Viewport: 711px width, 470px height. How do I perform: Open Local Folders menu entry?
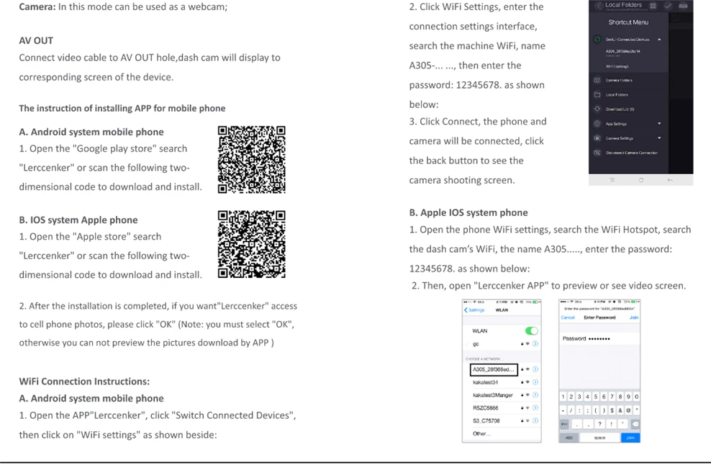(617, 95)
